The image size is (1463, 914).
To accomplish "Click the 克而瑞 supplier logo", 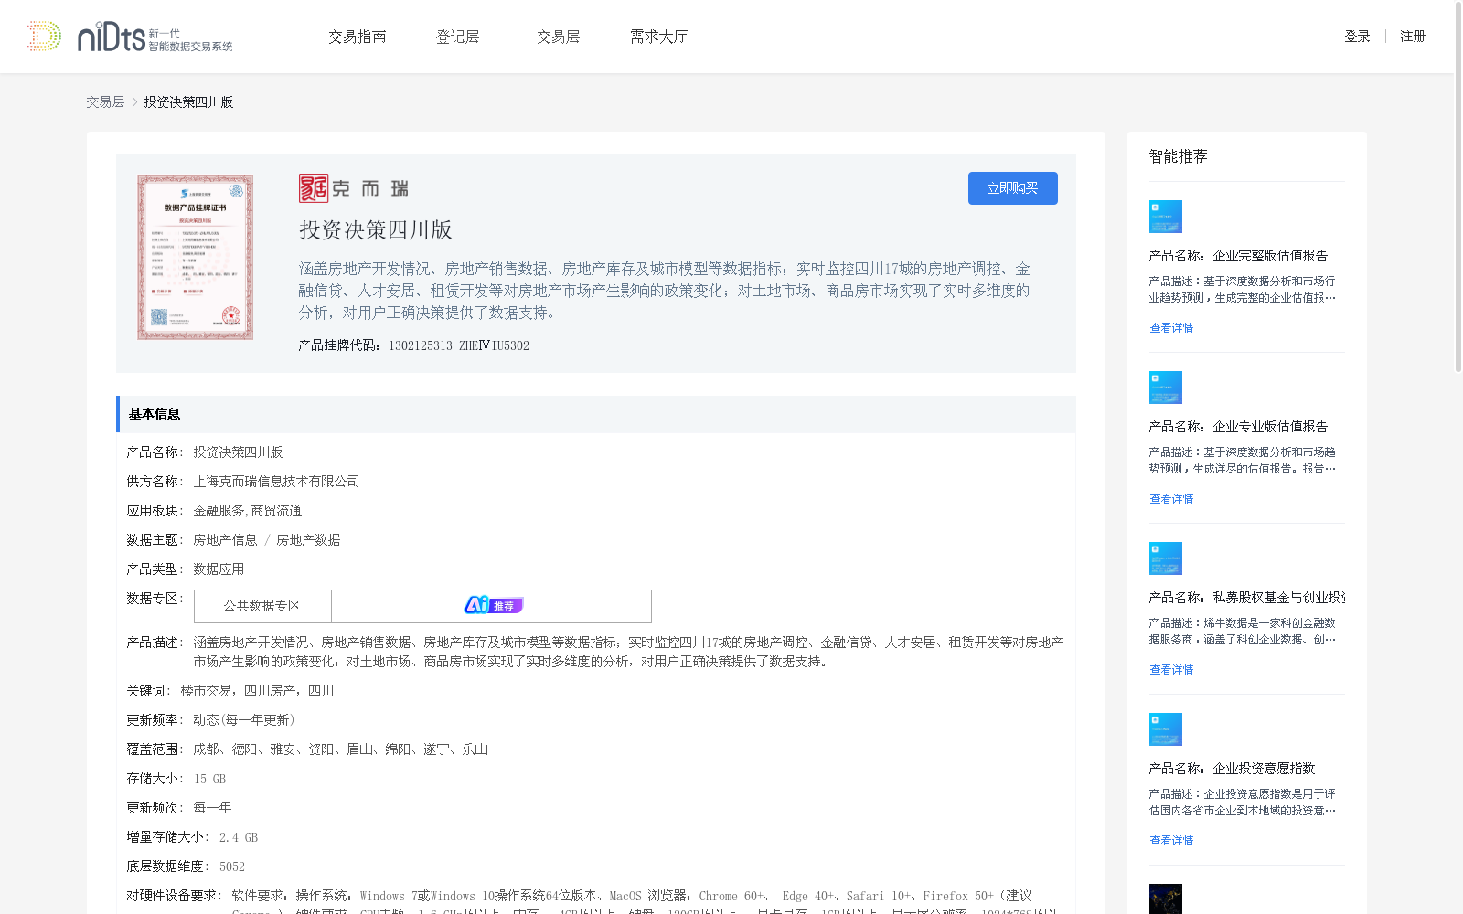I will coord(354,188).
